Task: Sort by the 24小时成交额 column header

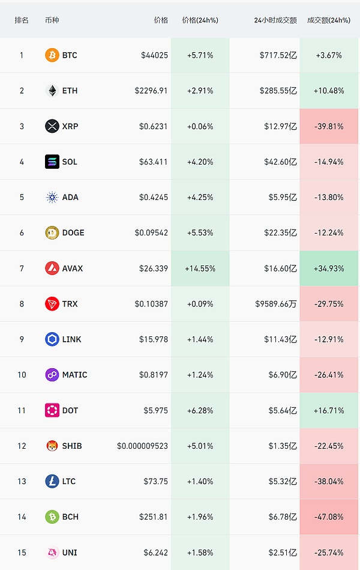Action: [x=275, y=20]
